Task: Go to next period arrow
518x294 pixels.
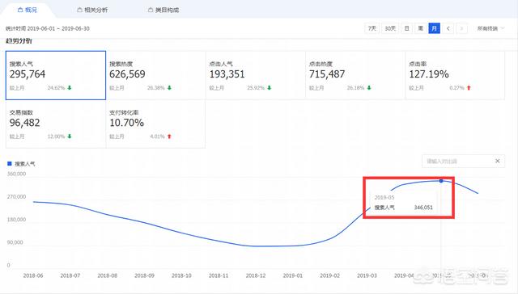Action: point(461,28)
